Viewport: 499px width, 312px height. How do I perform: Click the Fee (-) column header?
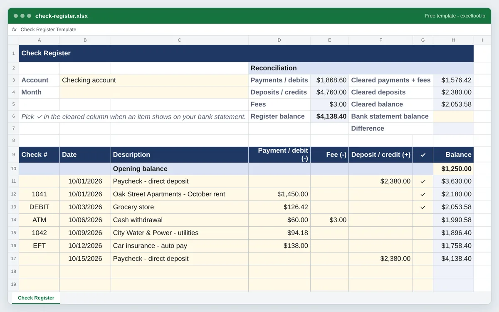click(x=329, y=155)
